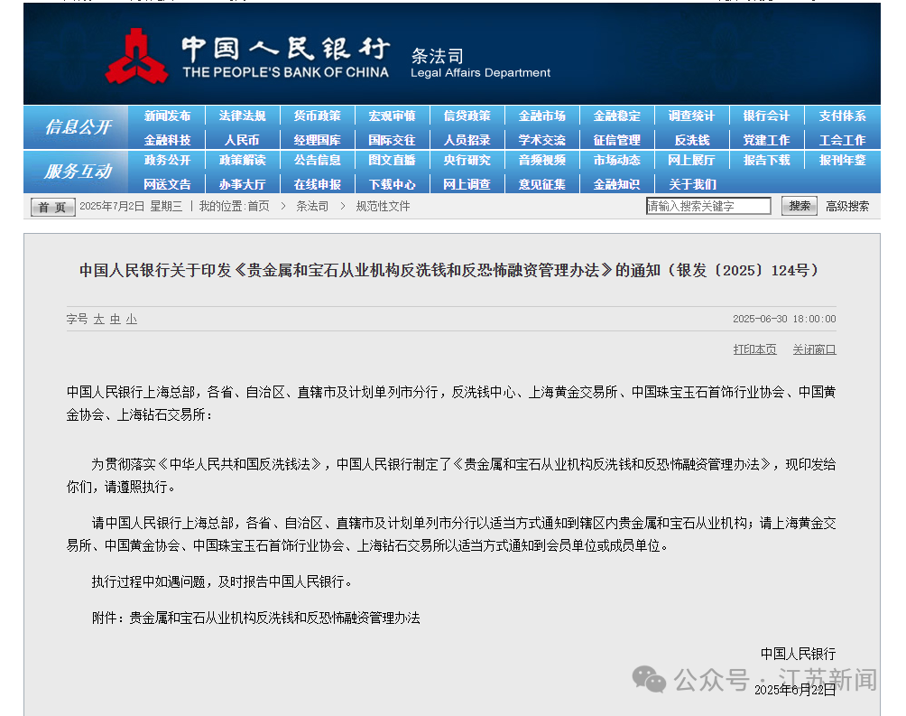Follow 规范性文件 breadcrumb link
Viewport: 906px width, 716px height.
pyautogui.click(x=383, y=207)
